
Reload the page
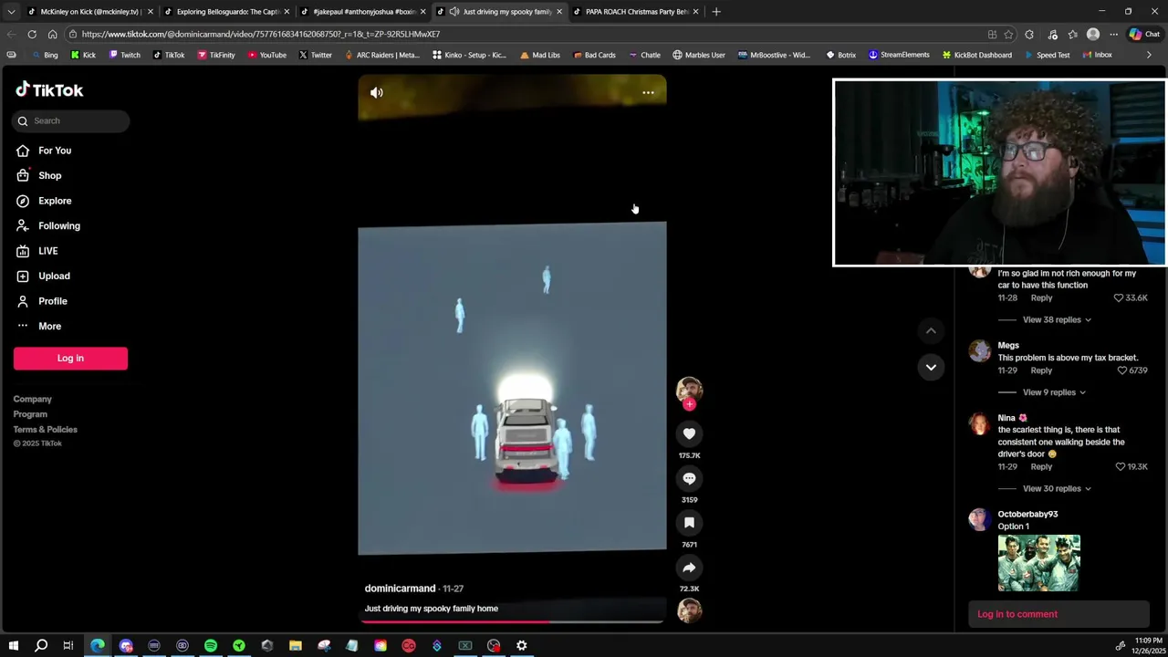click(32, 34)
